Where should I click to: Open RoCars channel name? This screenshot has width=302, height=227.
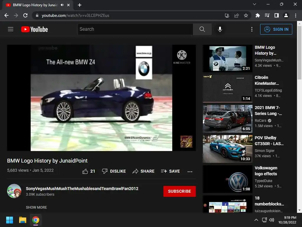[x=260, y=121]
